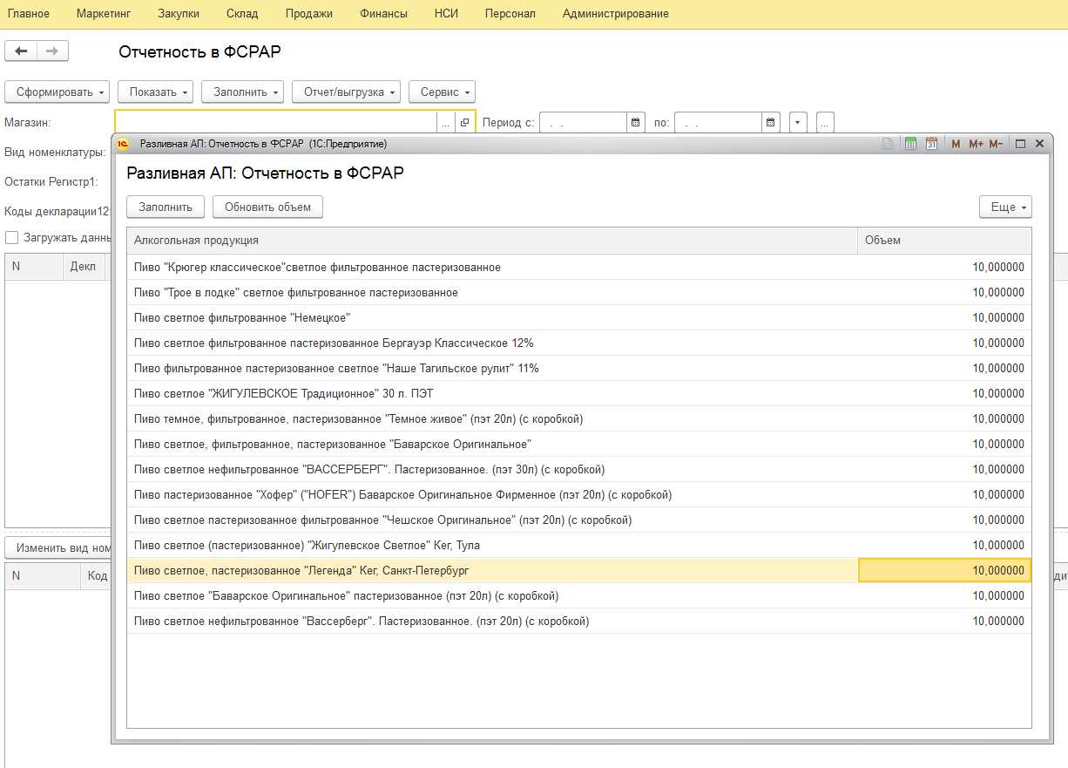Open the Финансы menu
This screenshot has height=768, width=1068.
[383, 14]
